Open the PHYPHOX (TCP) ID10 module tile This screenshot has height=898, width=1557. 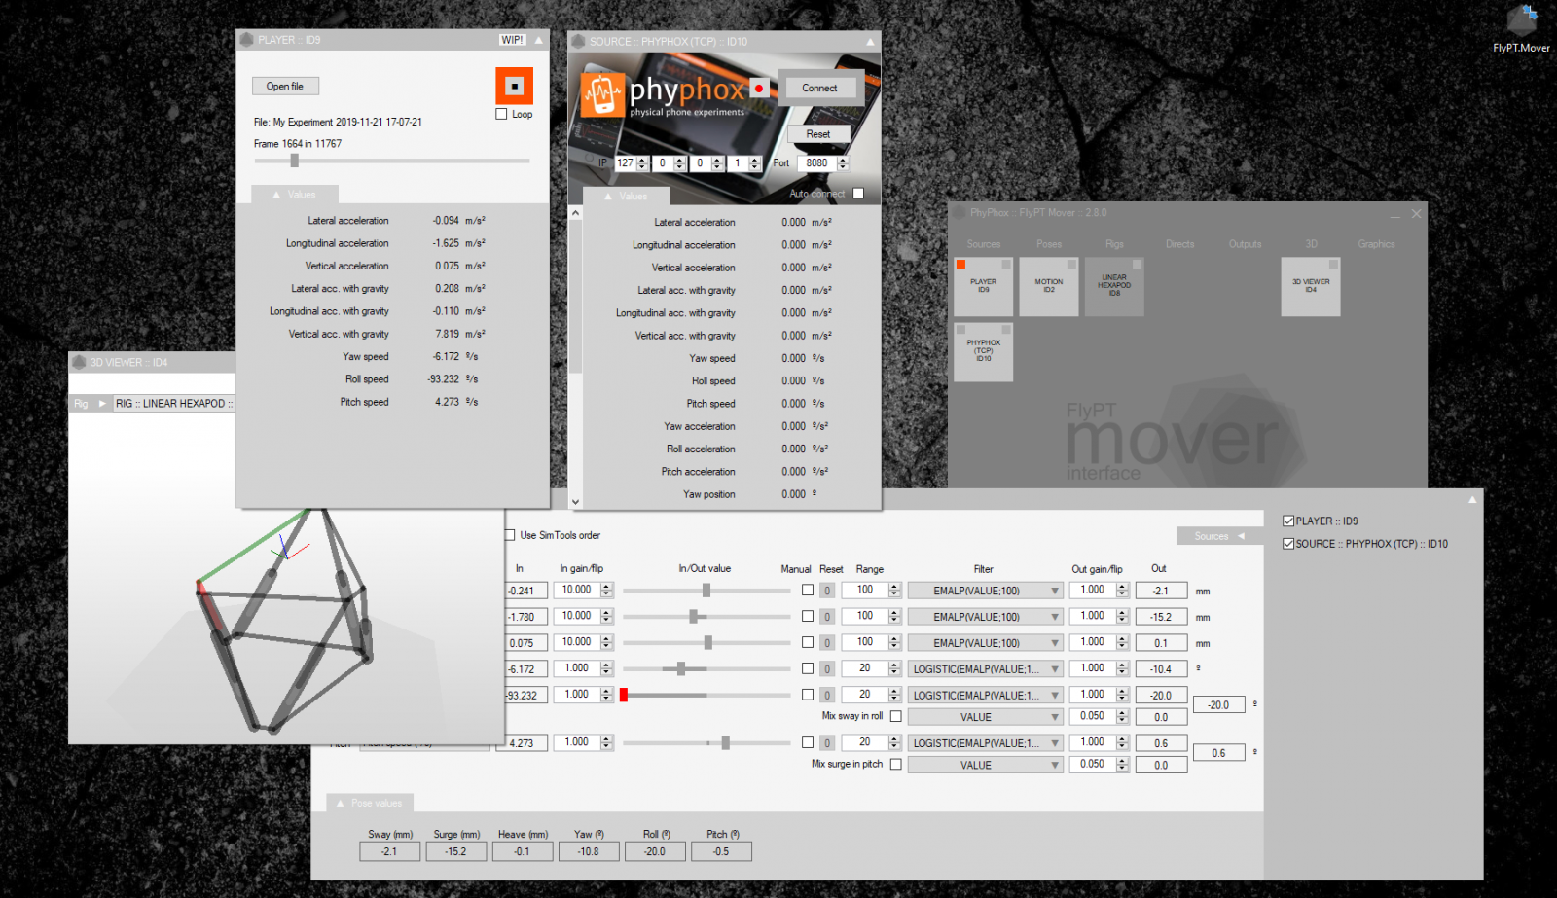point(983,351)
